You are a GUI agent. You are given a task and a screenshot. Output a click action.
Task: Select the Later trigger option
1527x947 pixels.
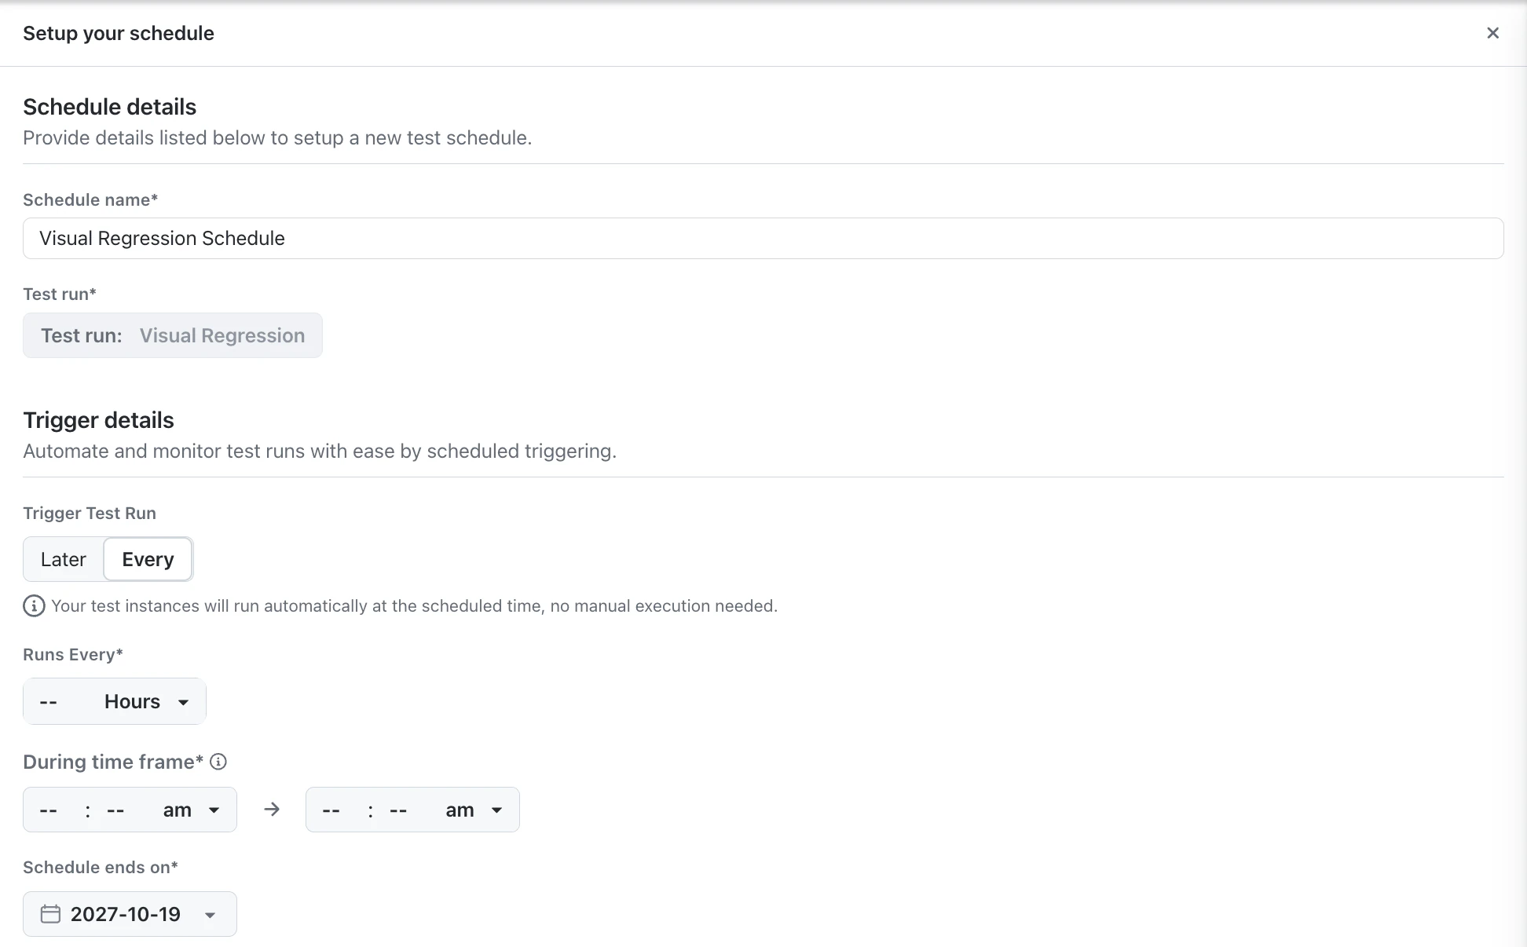(64, 559)
